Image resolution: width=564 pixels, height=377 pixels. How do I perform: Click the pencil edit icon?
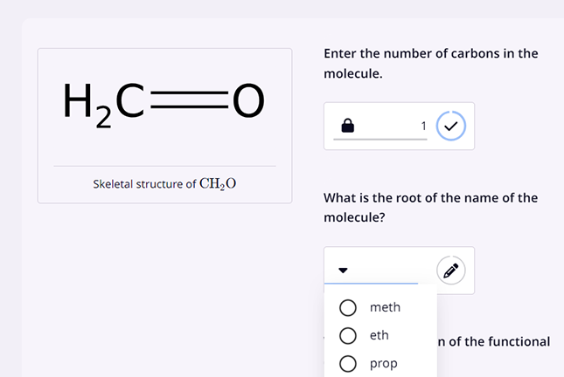point(451,271)
